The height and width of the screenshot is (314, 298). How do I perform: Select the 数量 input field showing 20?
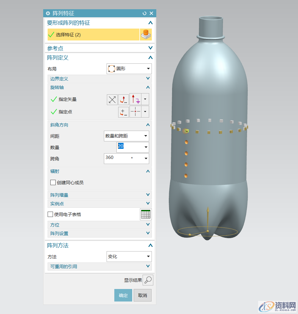tap(128, 147)
